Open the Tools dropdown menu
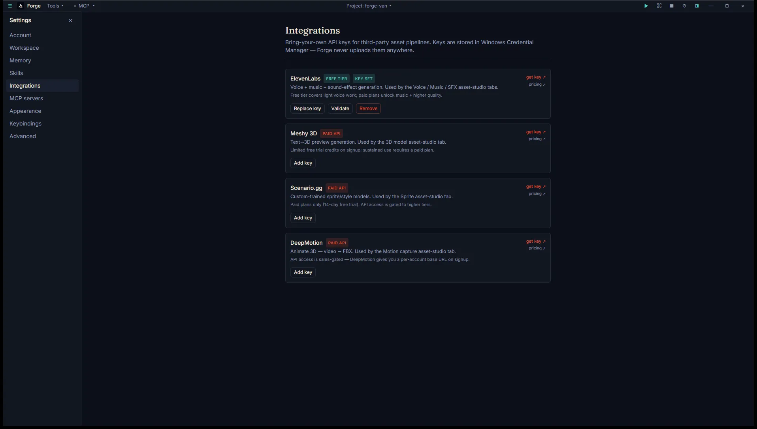 pyautogui.click(x=55, y=6)
